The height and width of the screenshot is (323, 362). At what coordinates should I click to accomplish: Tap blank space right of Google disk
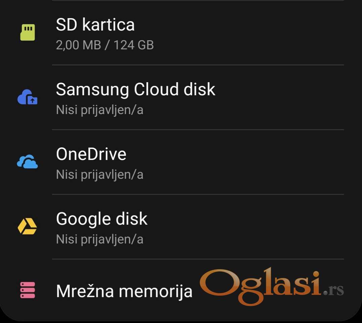[x=254, y=227]
